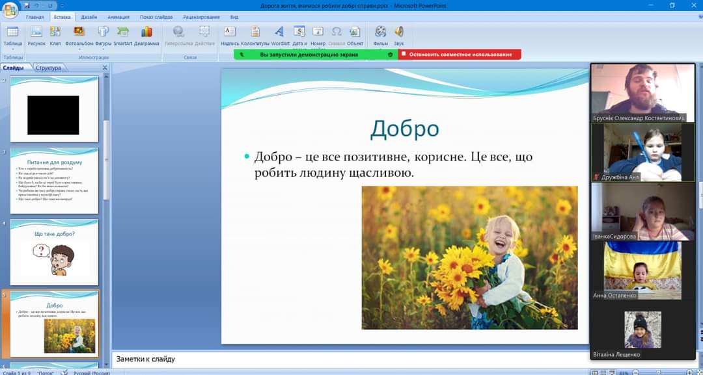Image resolution: width=703 pixels, height=375 pixels.
Task: Switch to the Структура outline tab
Action: coord(48,68)
